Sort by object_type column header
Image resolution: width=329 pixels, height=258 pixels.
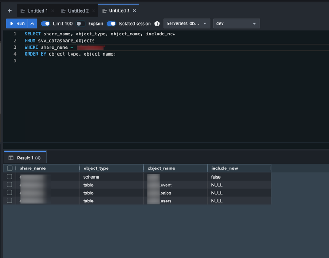click(x=111, y=168)
